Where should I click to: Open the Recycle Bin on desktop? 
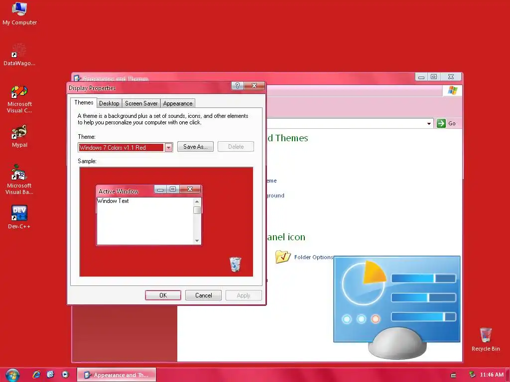(x=486, y=339)
